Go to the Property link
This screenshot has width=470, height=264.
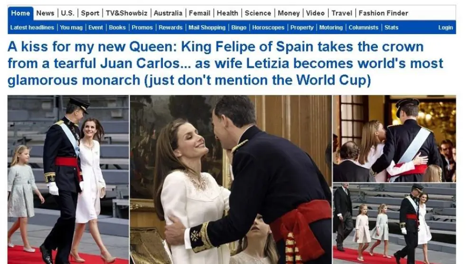[x=302, y=28]
